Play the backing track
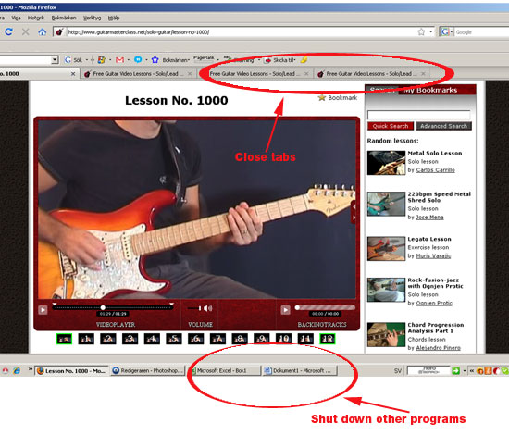 (x=285, y=310)
